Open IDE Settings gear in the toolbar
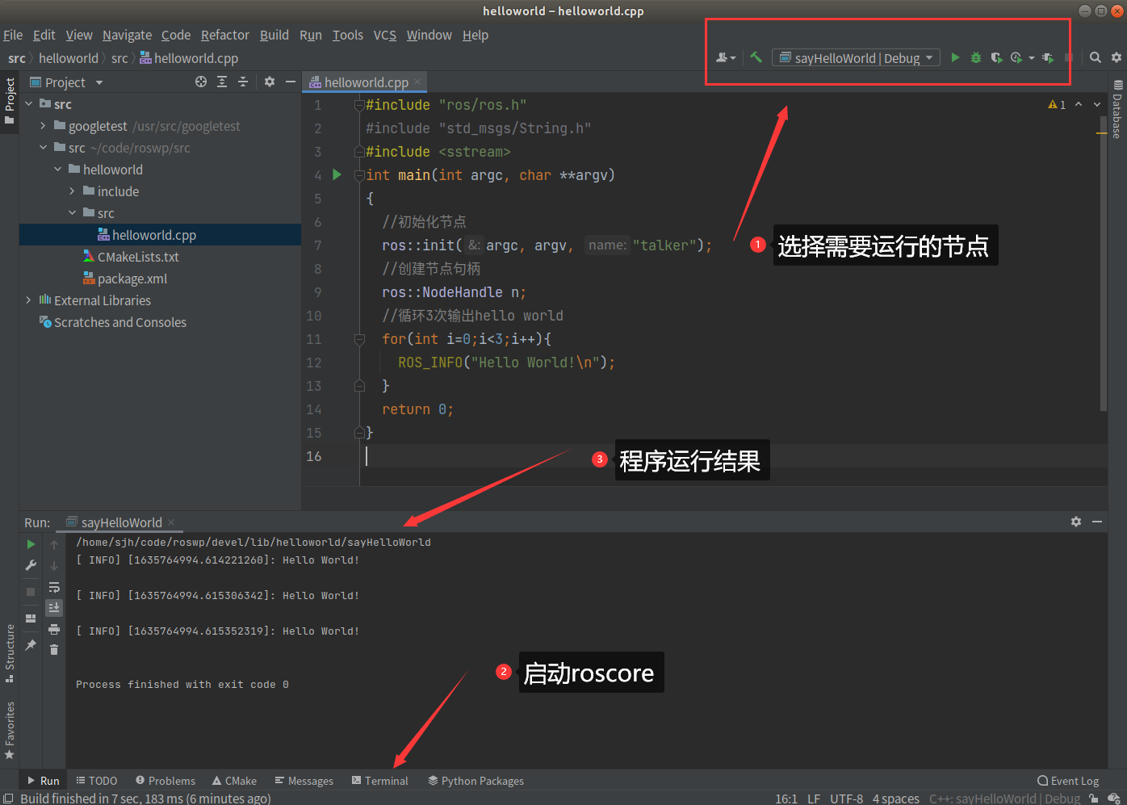Image resolution: width=1127 pixels, height=805 pixels. (1117, 57)
